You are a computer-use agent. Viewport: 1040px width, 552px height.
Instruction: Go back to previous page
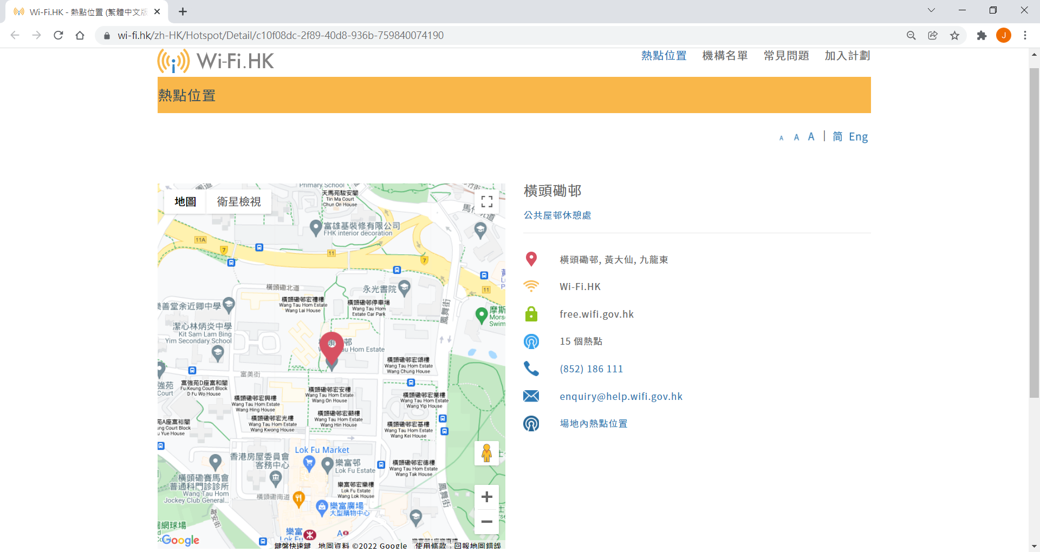(x=15, y=35)
